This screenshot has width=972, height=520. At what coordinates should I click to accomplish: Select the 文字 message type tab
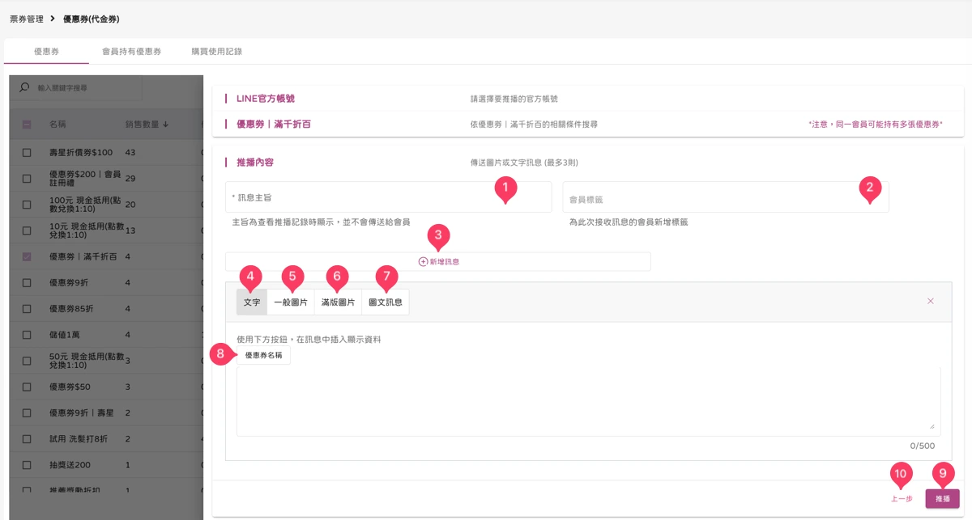[x=252, y=302]
